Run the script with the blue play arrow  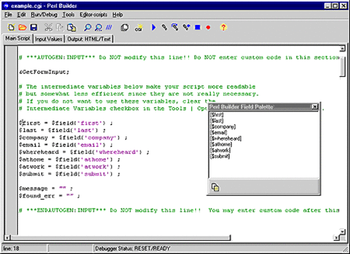pyautogui.click(x=154, y=27)
